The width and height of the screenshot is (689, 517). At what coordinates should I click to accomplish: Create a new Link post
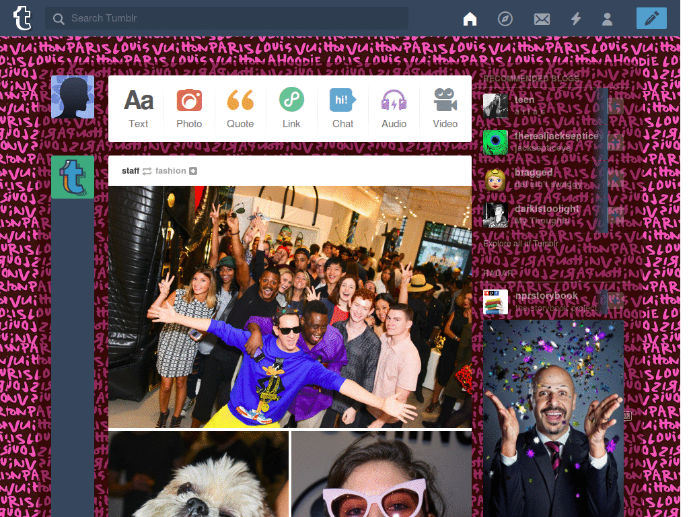coord(291,108)
